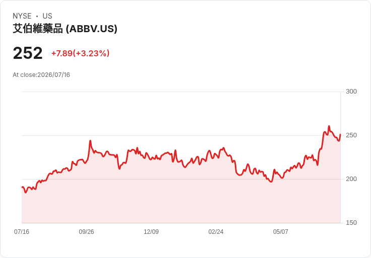The image size is (371, 258).
Task: Click the At close date text
Action: [x=41, y=75]
